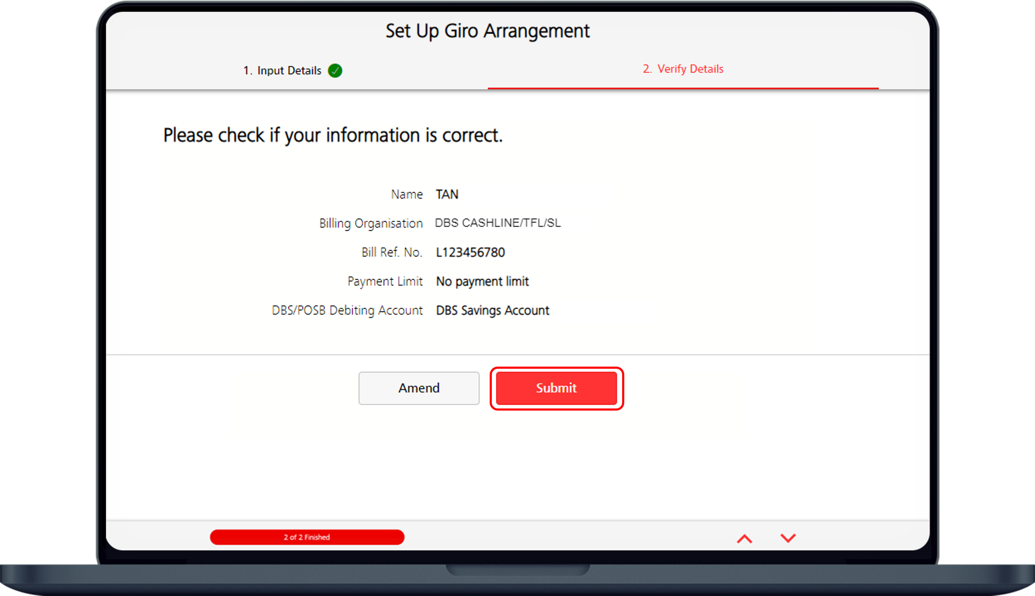Click the DBS/POSB Debiting Account label

[347, 310]
